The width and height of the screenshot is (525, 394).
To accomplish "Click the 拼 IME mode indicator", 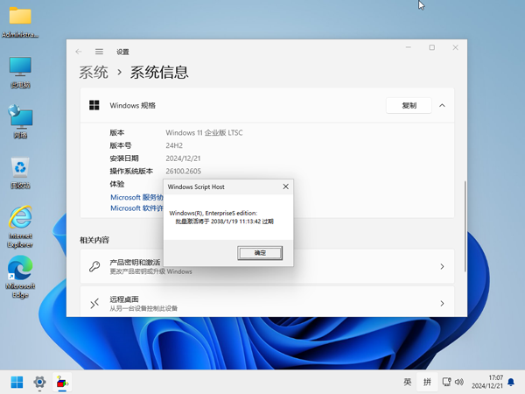I will coord(427,382).
